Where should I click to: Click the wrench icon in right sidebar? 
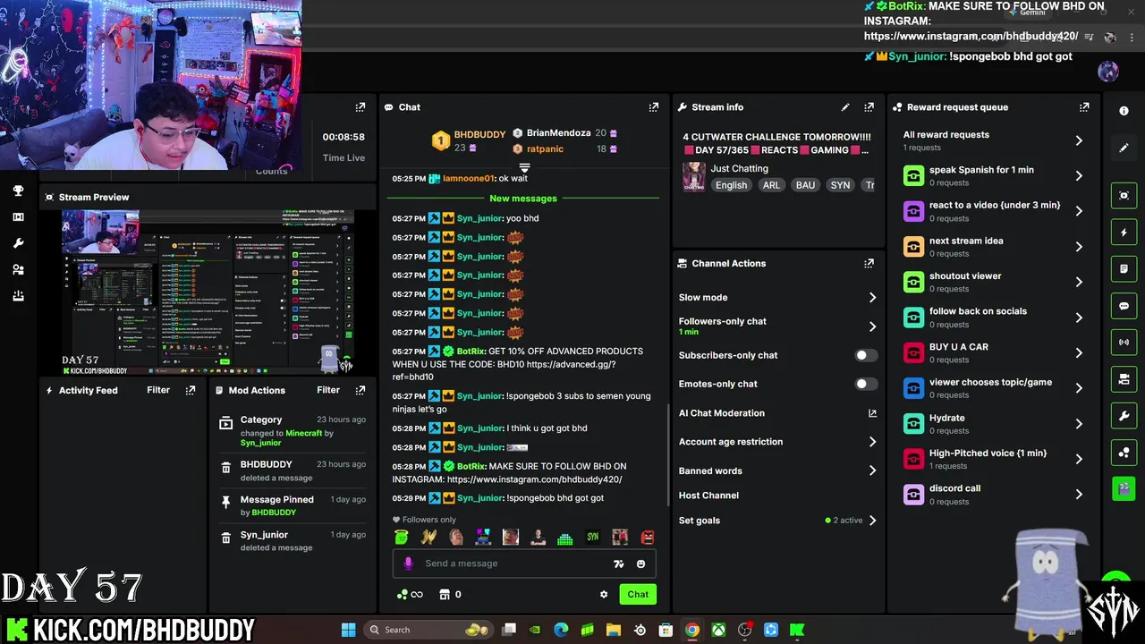[x=1124, y=416]
